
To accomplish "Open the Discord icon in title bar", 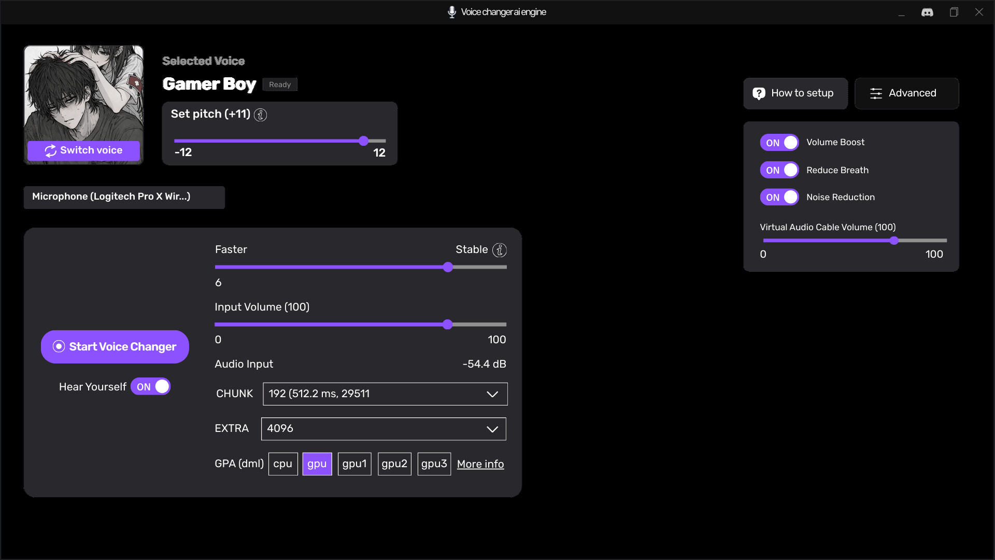I will (927, 12).
